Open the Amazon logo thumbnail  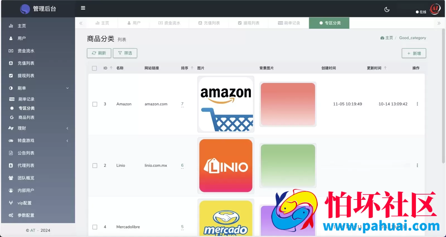click(226, 104)
